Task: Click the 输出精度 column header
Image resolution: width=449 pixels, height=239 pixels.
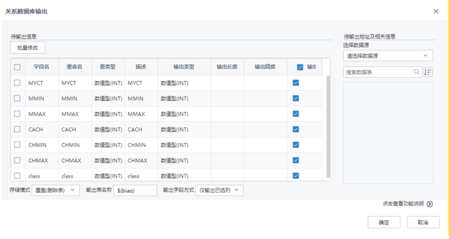Action: point(265,67)
